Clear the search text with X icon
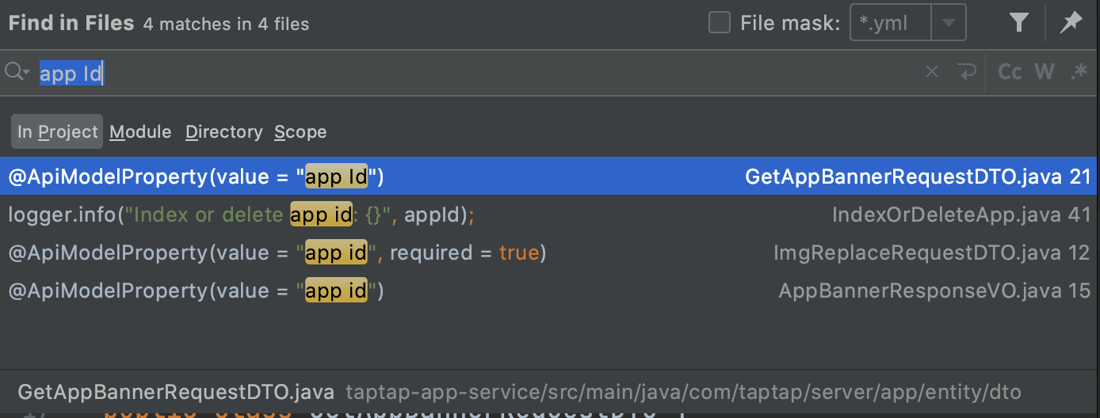 [932, 72]
